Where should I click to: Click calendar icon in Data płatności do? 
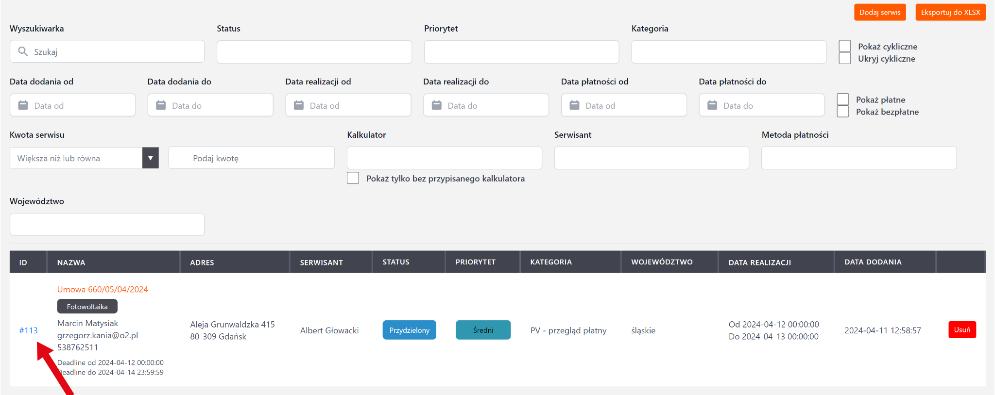(x=712, y=105)
